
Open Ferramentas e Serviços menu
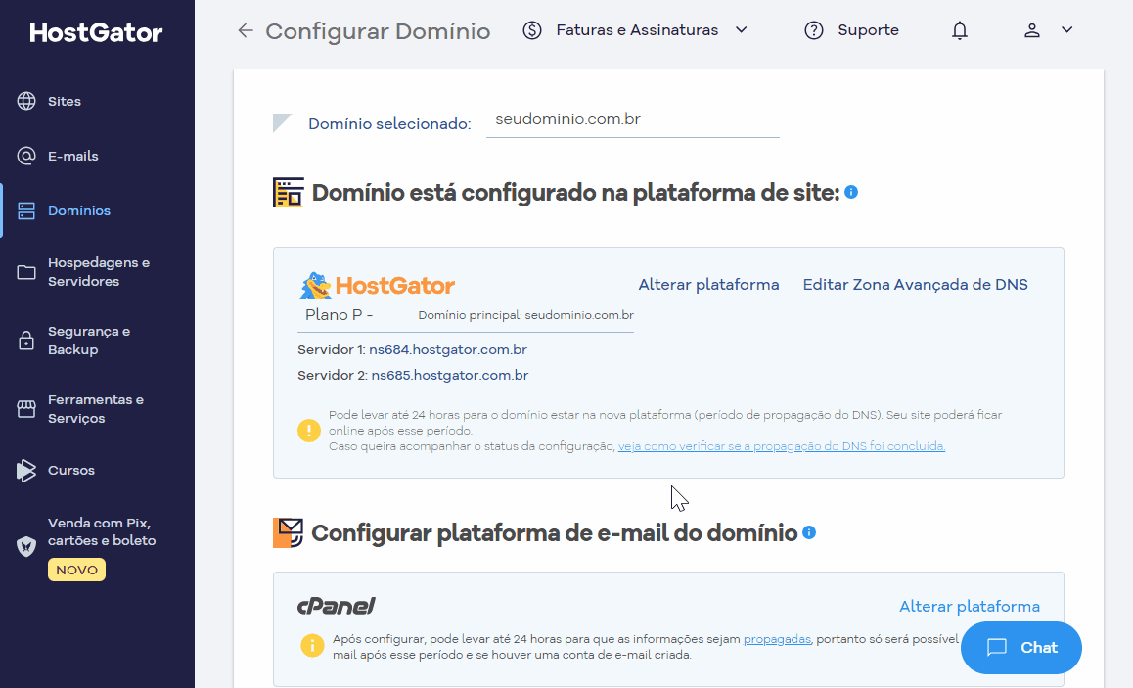[97, 409]
